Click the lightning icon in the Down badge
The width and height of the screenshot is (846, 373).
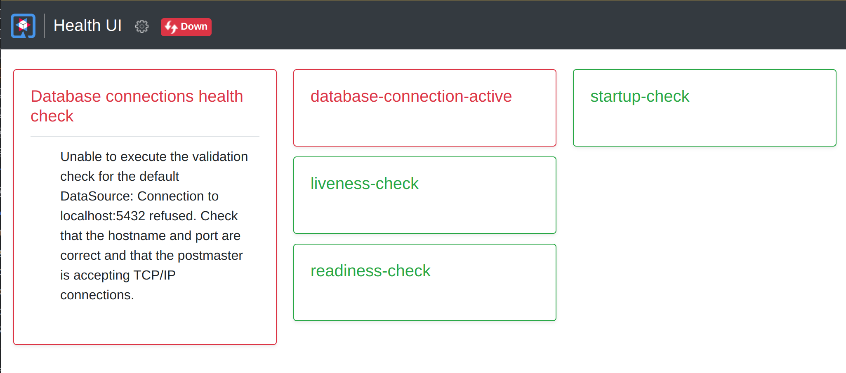pyautogui.click(x=171, y=27)
